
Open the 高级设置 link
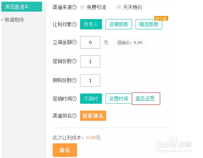point(145,99)
